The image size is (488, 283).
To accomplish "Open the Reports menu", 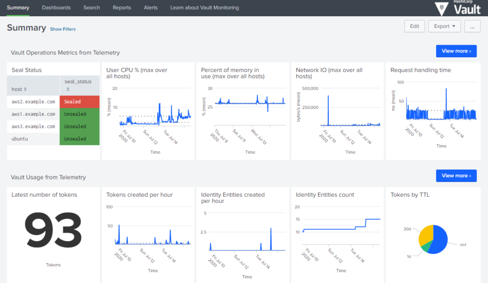I will coord(122,8).
